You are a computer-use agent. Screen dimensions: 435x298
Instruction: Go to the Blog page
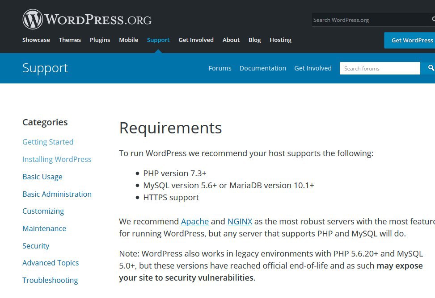tap(255, 40)
